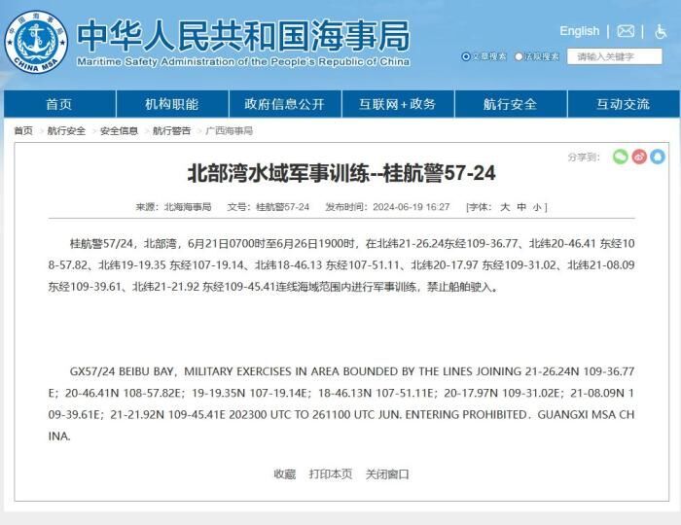Set font size to 大
This screenshot has height=525, width=681.
[505, 207]
